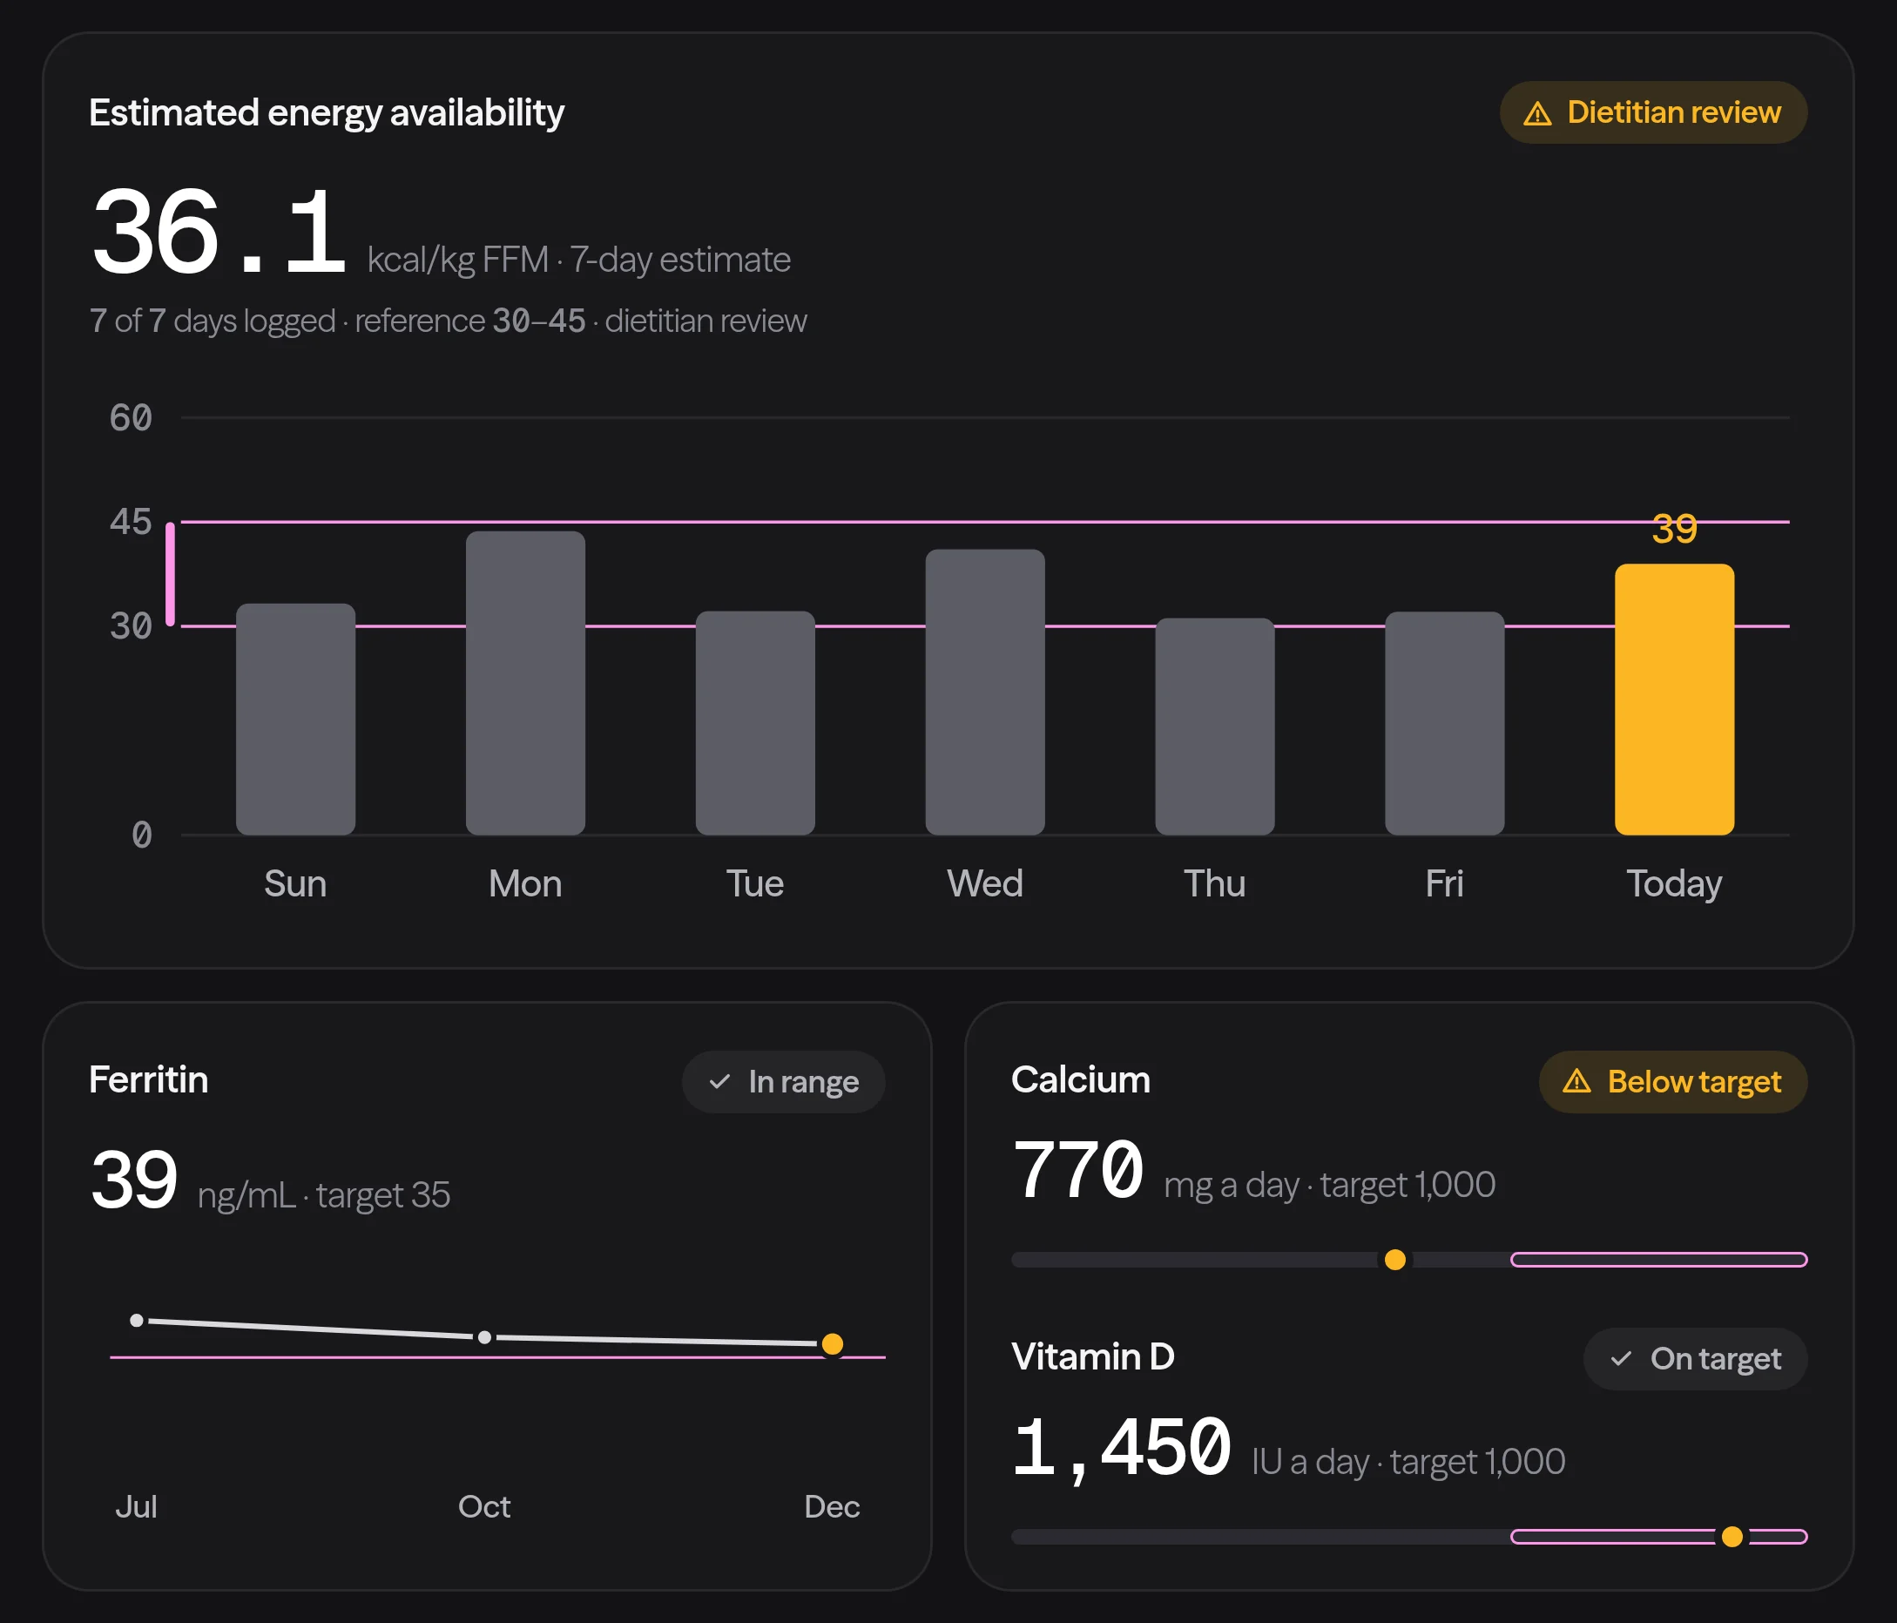Screen dimensions: 1897x1623
Task: Select the In range ferritin badge text
Action: coord(803,1082)
